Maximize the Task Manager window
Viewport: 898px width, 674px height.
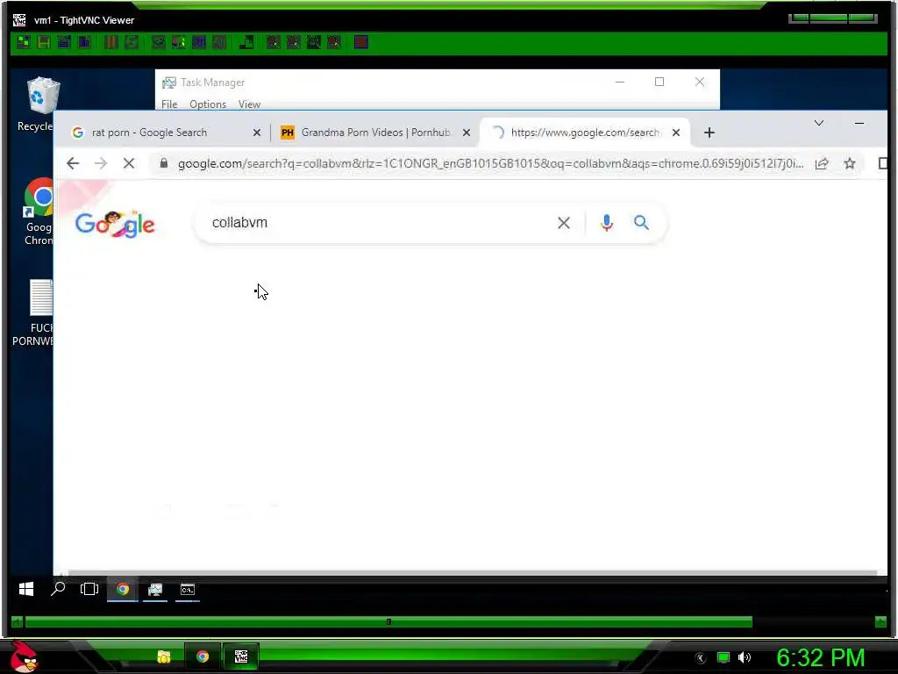pos(659,82)
